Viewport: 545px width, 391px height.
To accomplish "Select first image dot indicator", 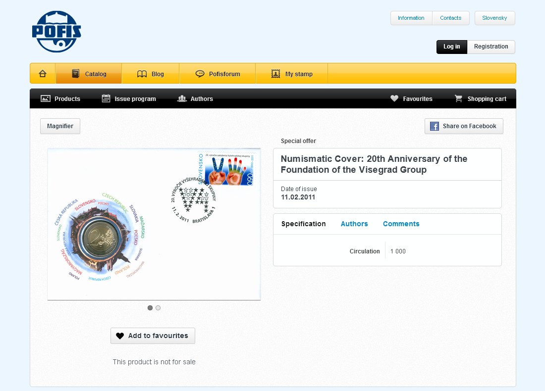I will [150, 308].
